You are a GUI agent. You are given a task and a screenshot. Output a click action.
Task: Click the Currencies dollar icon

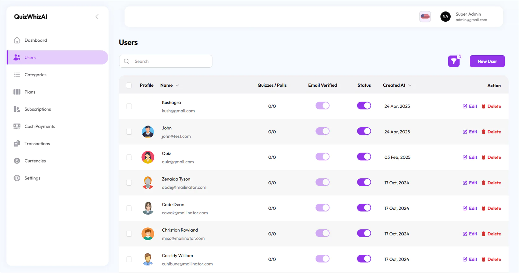pyautogui.click(x=17, y=161)
